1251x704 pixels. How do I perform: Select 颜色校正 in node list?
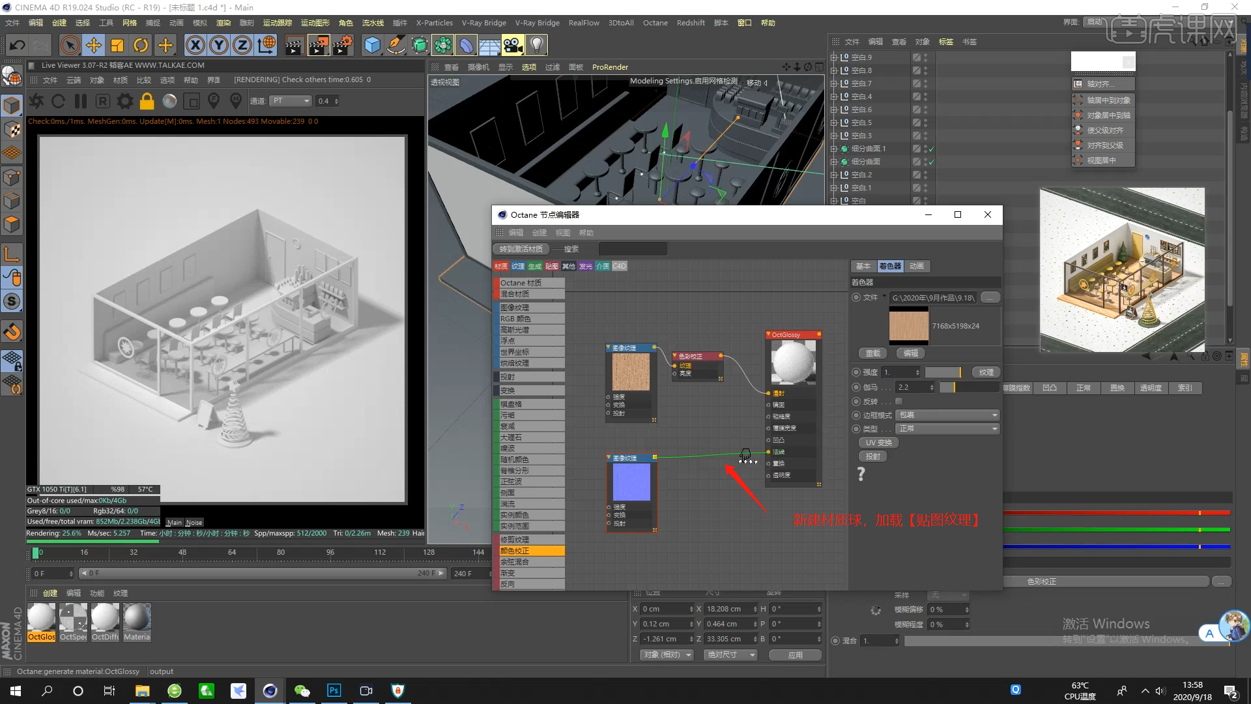(530, 551)
